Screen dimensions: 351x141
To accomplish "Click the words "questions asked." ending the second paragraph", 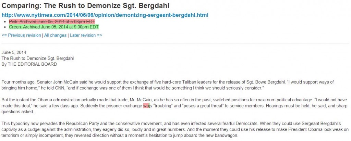I will [x=18, y=112].
